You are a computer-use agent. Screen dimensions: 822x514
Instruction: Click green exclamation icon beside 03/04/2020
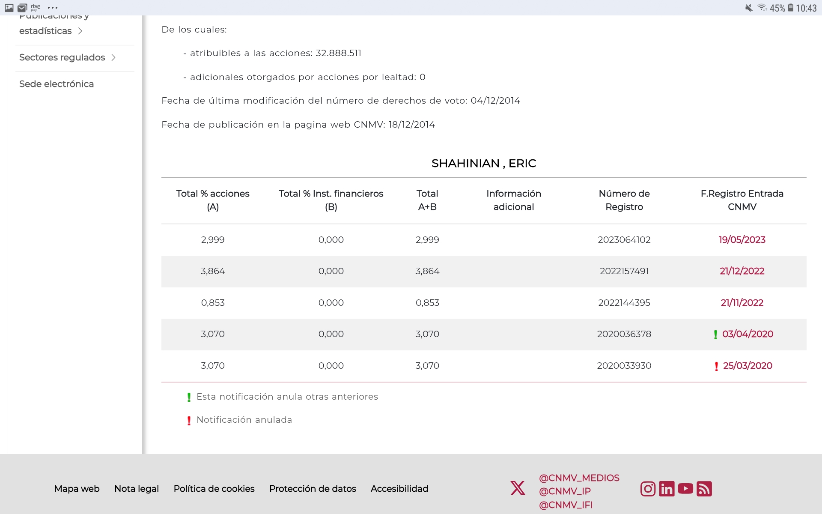(715, 335)
